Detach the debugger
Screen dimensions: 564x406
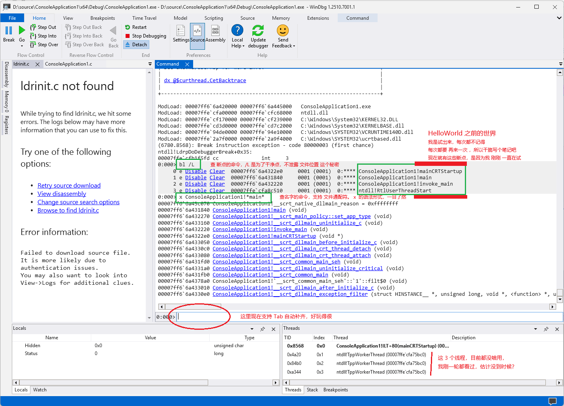point(136,45)
